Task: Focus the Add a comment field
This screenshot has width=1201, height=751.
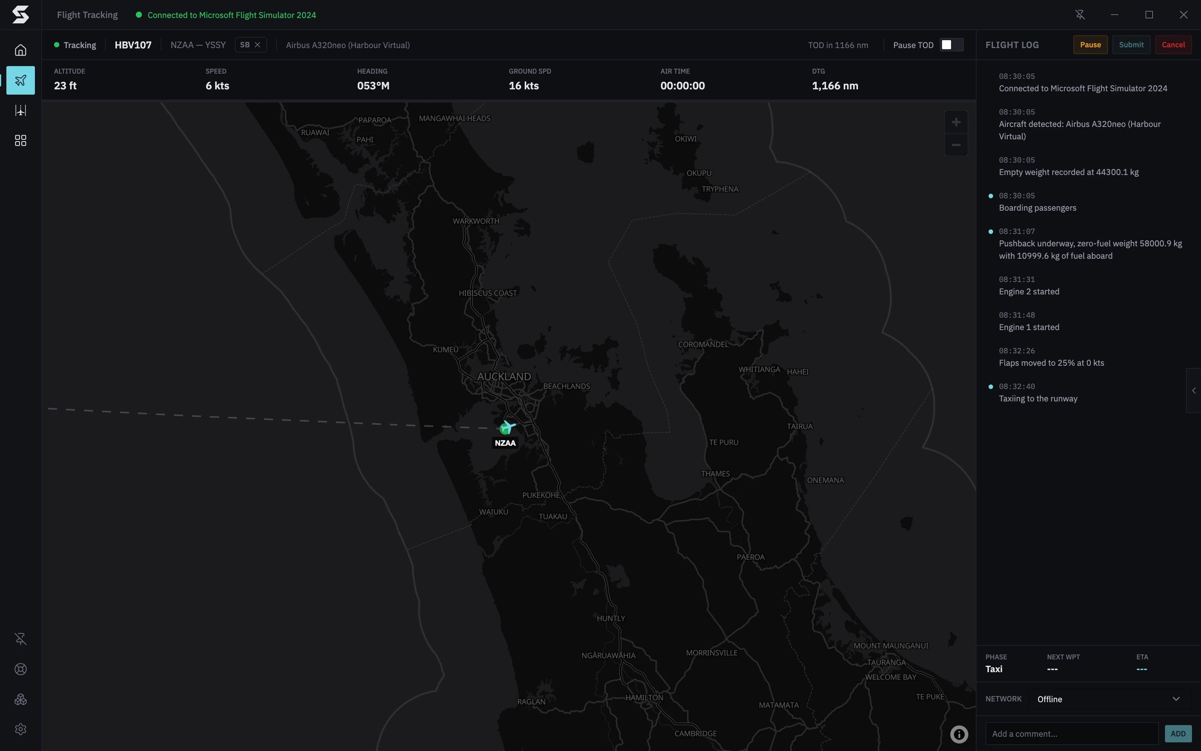Action: (1072, 734)
